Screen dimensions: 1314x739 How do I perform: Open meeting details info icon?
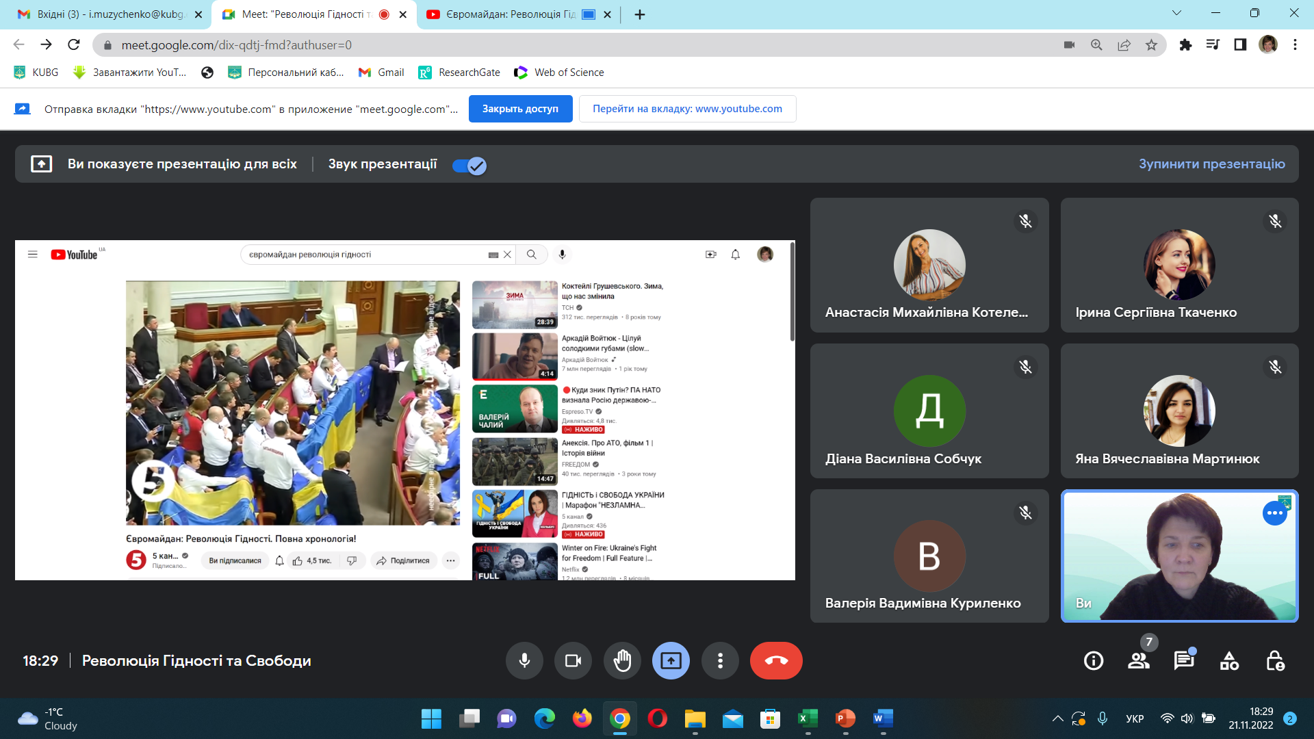(x=1094, y=660)
